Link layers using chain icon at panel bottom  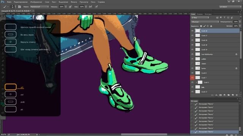click(212, 95)
